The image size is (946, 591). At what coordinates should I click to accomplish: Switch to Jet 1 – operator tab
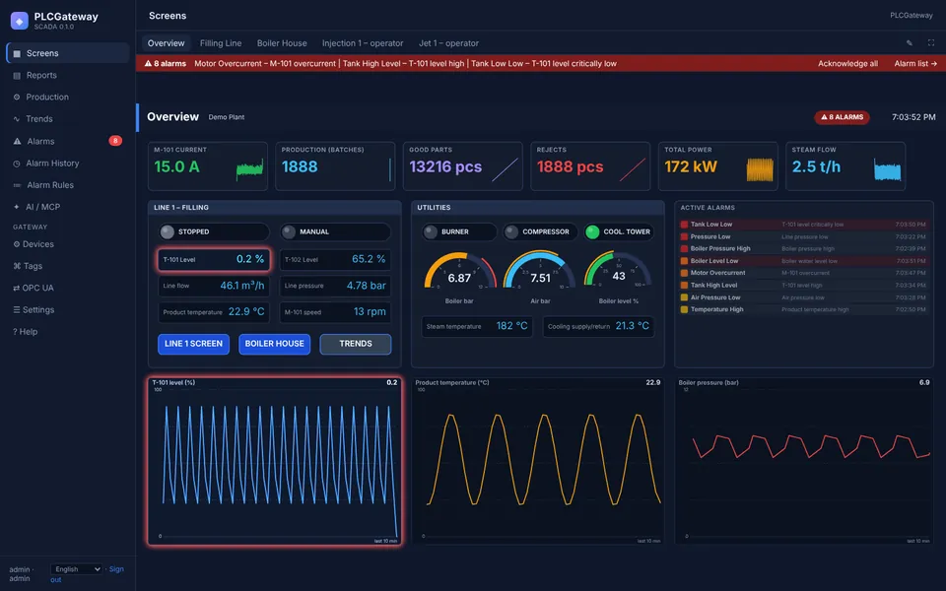pos(449,43)
